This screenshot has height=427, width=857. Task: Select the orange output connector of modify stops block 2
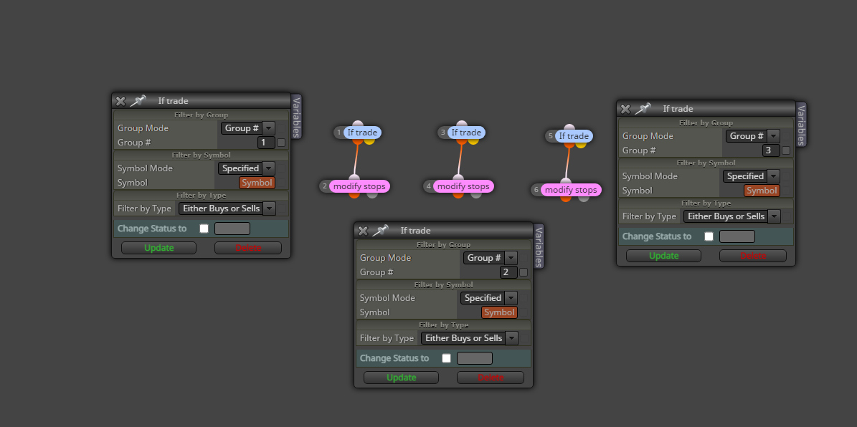tap(354, 194)
